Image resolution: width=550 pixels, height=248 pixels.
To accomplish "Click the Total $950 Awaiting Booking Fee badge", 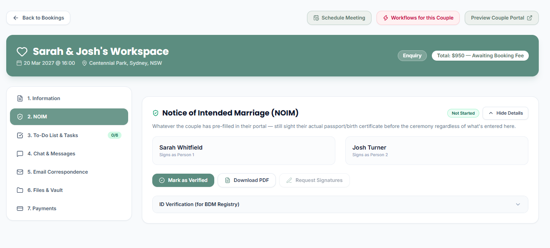I will point(481,56).
